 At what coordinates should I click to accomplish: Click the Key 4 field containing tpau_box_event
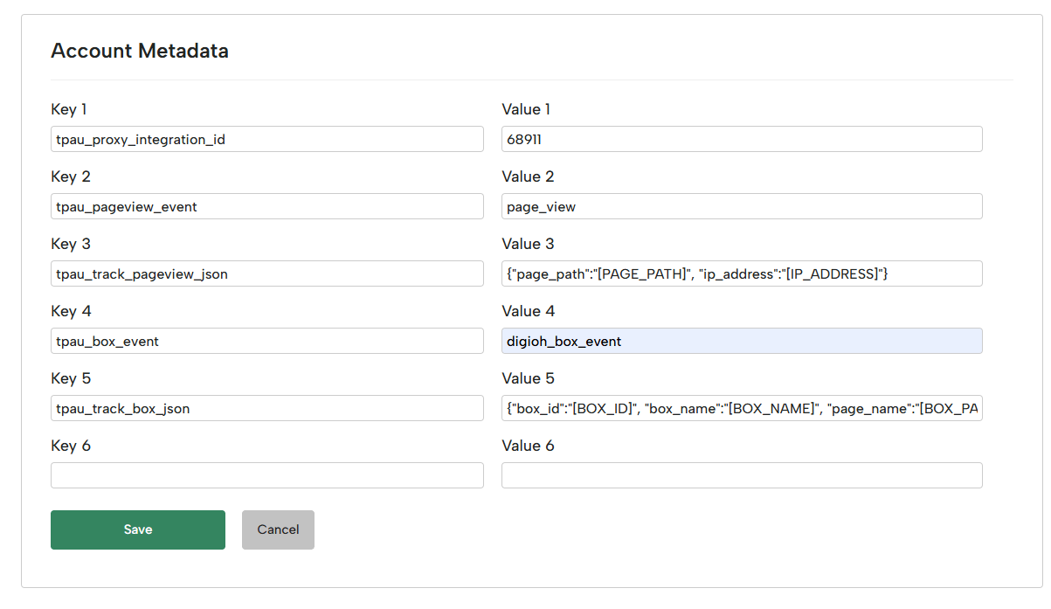266,341
